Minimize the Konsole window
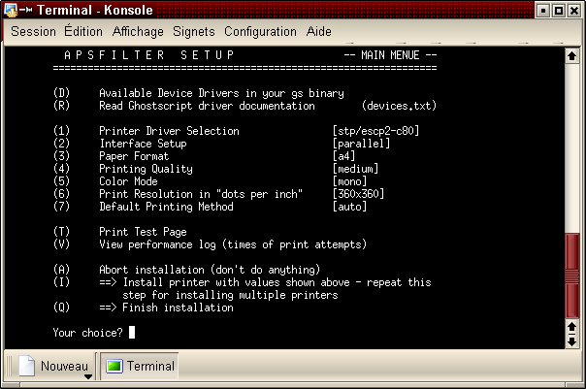586x389 pixels. pyautogui.click(x=545, y=10)
